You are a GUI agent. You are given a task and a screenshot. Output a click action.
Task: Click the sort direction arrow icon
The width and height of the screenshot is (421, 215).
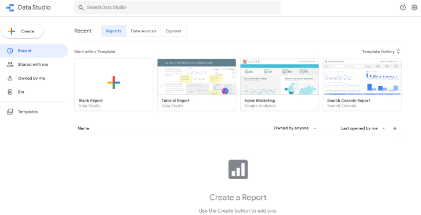[395, 128]
